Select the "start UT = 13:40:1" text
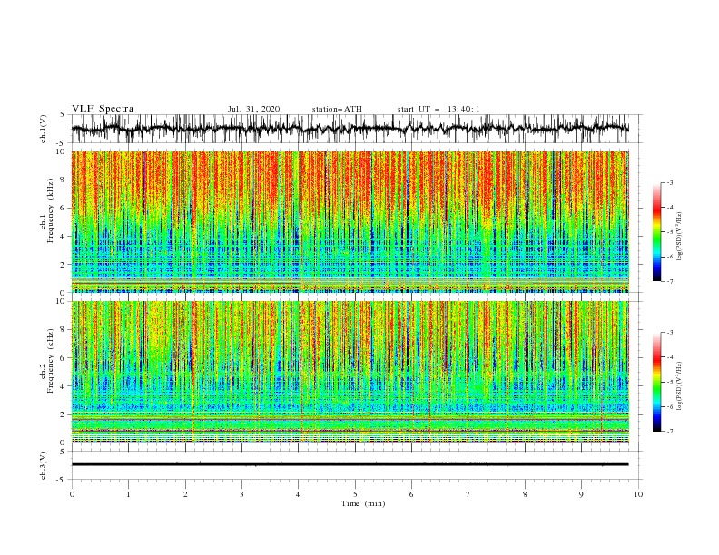The height and width of the screenshot is (555, 719). (438, 109)
